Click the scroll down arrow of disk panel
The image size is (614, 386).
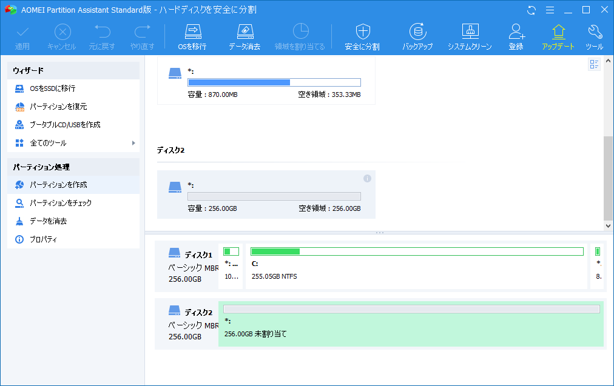pyautogui.click(x=608, y=225)
